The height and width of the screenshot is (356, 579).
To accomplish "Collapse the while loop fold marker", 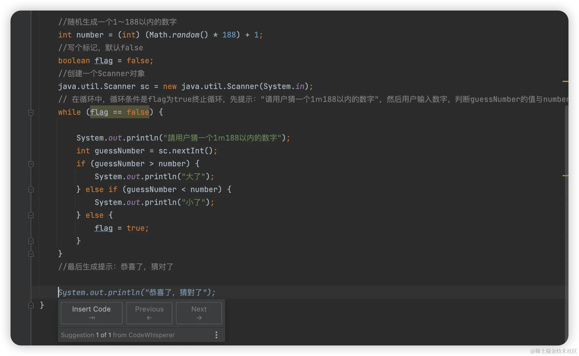I will [x=31, y=112].
